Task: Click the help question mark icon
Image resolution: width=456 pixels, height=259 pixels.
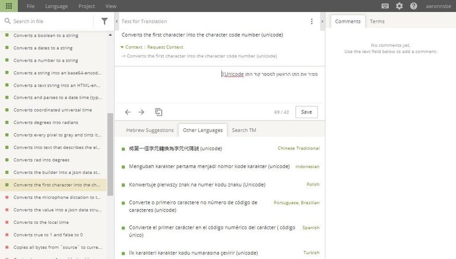Action: [413, 6]
